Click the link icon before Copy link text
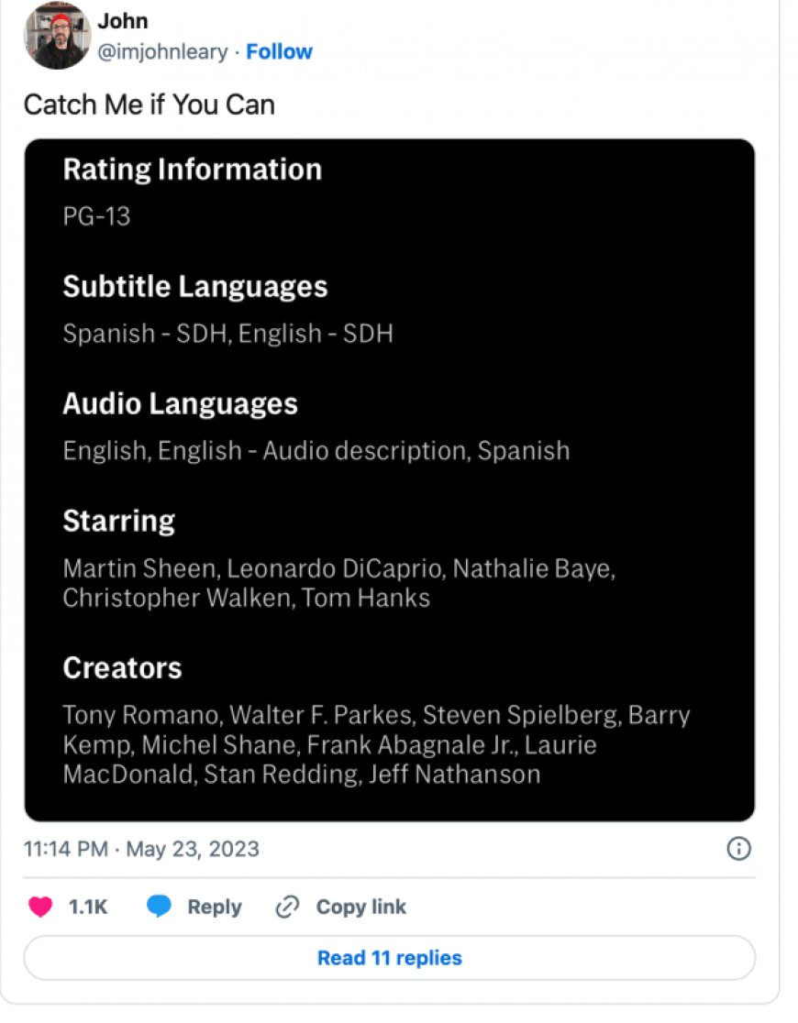This screenshot has width=798, height=1023. point(285,907)
